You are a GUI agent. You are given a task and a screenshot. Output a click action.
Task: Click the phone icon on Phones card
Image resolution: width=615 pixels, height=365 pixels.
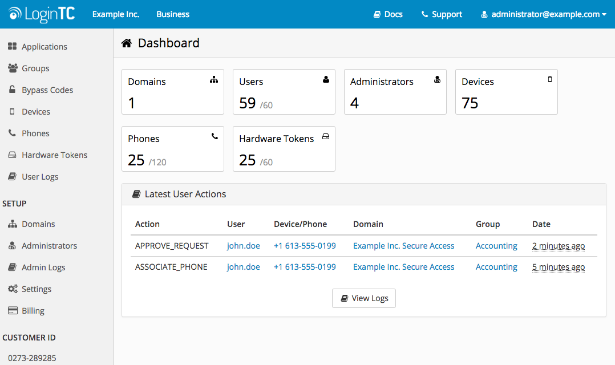(x=215, y=136)
